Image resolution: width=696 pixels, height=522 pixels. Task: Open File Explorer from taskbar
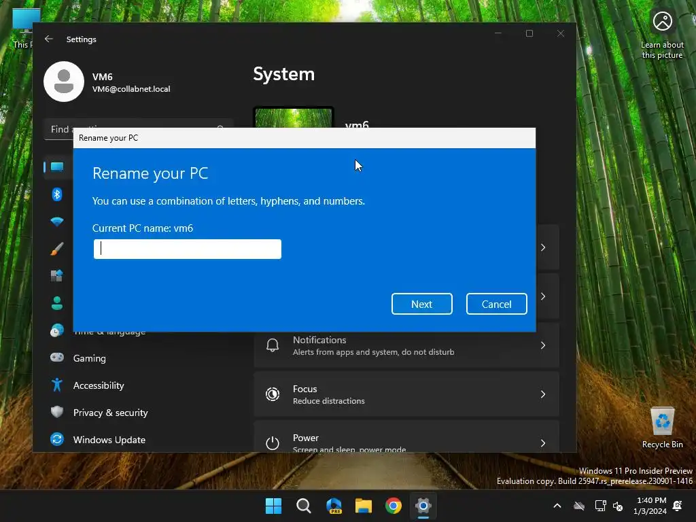coord(364,506)
